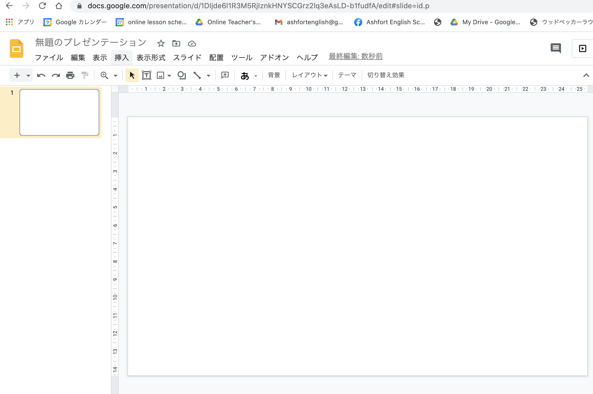The image size is (593, 394).
Task: Open the アドオン menu
Action: (x=275, y=58)
